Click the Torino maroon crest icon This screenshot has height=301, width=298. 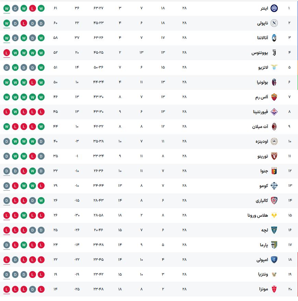[274, 156]
